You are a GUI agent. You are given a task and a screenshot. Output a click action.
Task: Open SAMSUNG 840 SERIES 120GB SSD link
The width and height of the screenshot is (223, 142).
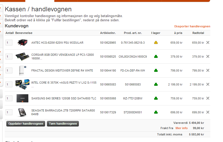64,98
